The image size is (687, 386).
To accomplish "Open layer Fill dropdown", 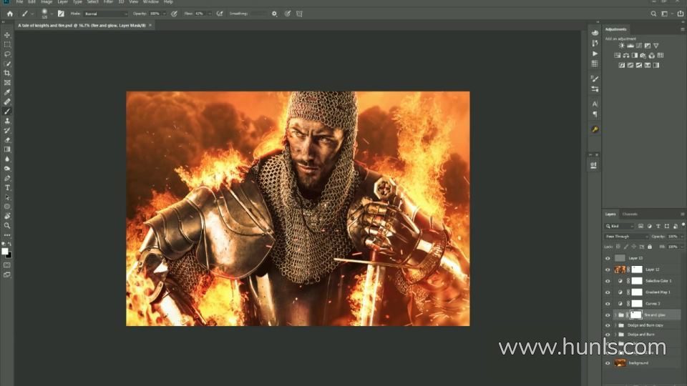I will point(681,247).
